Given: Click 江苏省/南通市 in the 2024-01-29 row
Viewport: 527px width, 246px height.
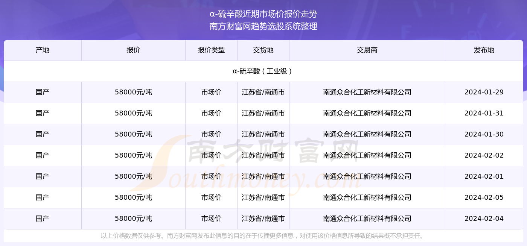Looking at the screenshot, I should click(x=263, y=92).
